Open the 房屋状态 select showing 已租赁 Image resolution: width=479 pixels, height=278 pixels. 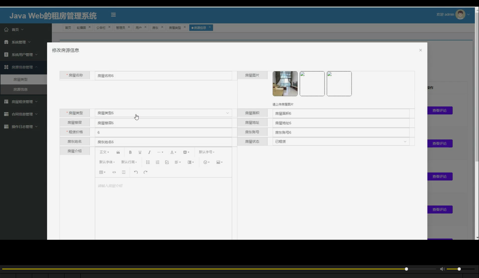pos(341,142)
